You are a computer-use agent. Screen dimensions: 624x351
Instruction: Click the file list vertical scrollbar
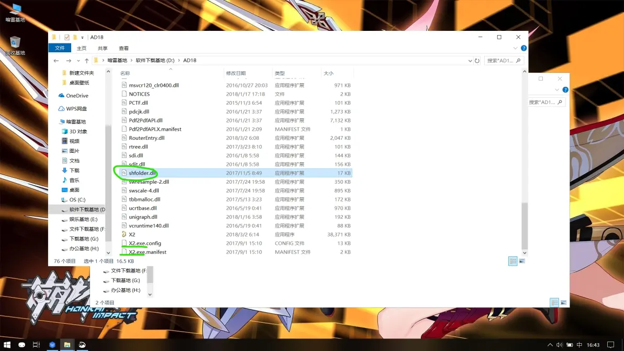point(525,226)
